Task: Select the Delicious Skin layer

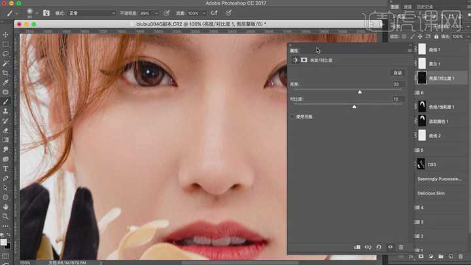Action: click(x=431, y=193)
